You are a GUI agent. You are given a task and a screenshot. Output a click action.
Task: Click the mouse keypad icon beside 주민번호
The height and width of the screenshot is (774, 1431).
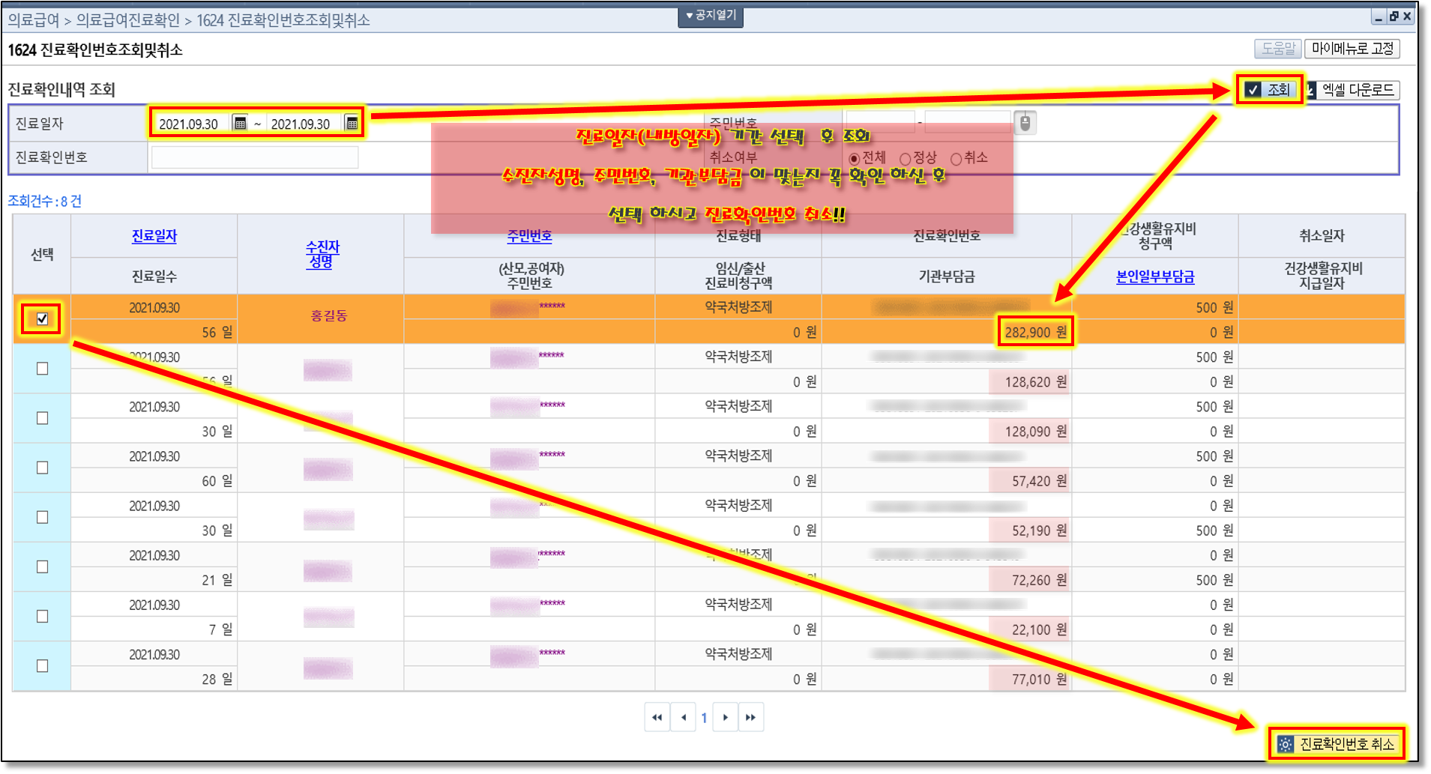pyautogui.click(x=1025, y=122)
